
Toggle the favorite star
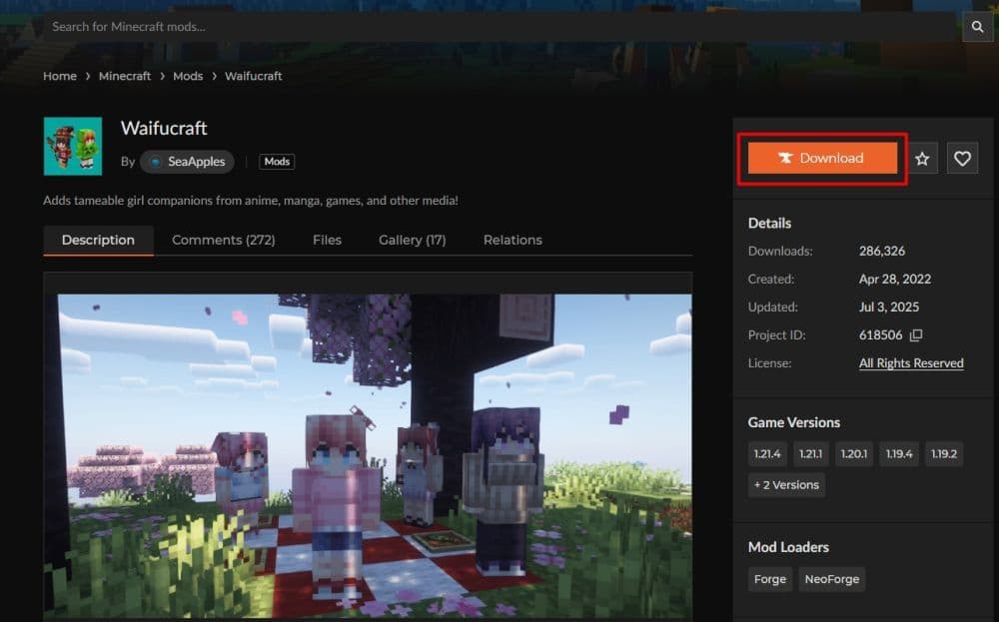921,158
